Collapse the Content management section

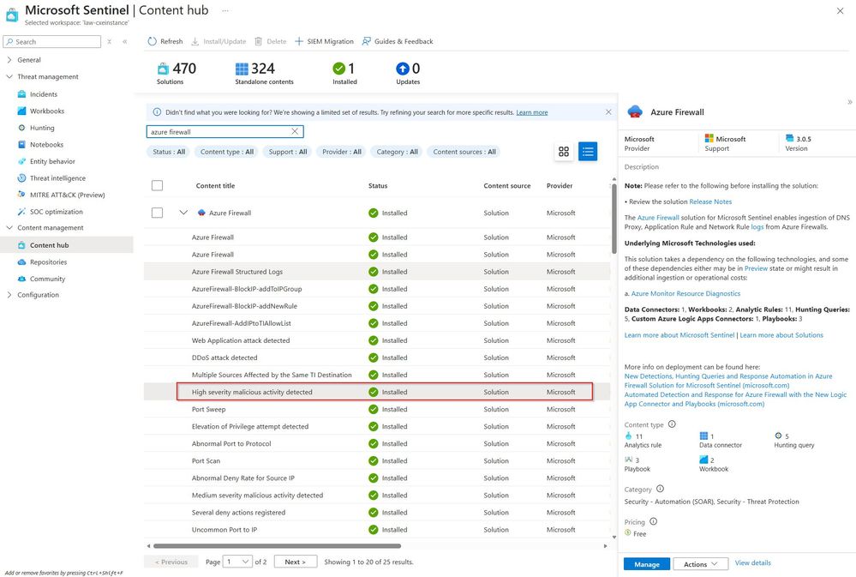click(9, 228)
